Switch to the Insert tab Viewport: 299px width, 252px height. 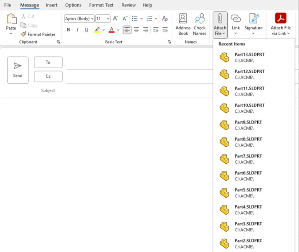pos(51,5)
